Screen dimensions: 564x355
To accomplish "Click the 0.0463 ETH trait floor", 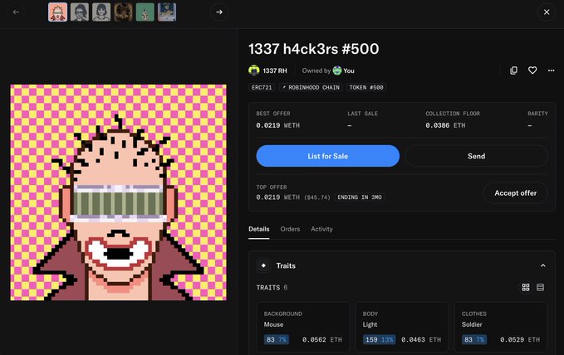I will pos(421,339).
